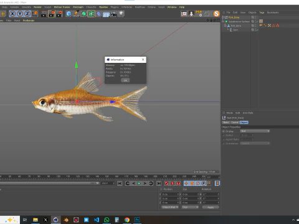
Task: Open the Help menu
Action: [182, 7]
